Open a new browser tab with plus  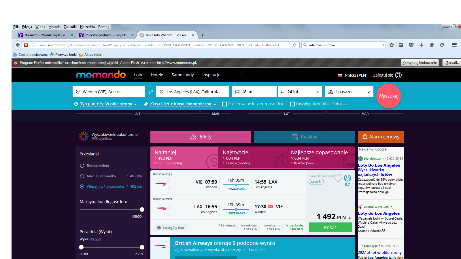[203, 35]
